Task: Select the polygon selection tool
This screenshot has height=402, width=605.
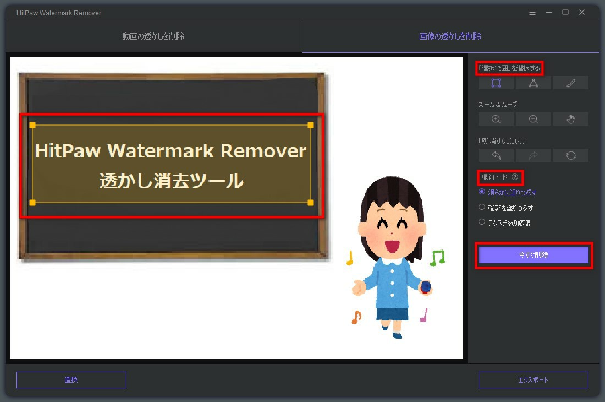Action: click(x=533, y=83)
